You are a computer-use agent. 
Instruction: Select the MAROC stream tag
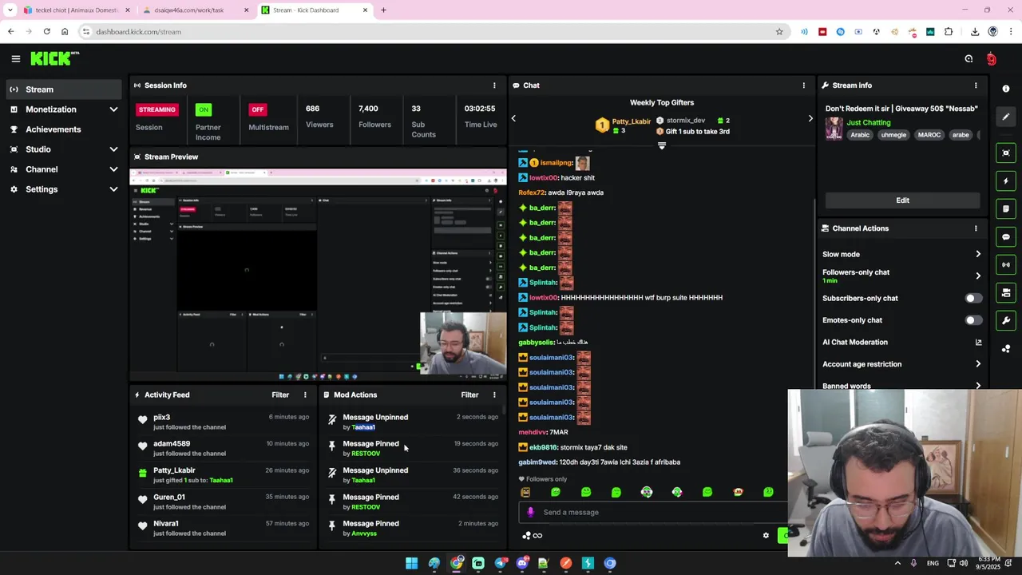point(929,135)
